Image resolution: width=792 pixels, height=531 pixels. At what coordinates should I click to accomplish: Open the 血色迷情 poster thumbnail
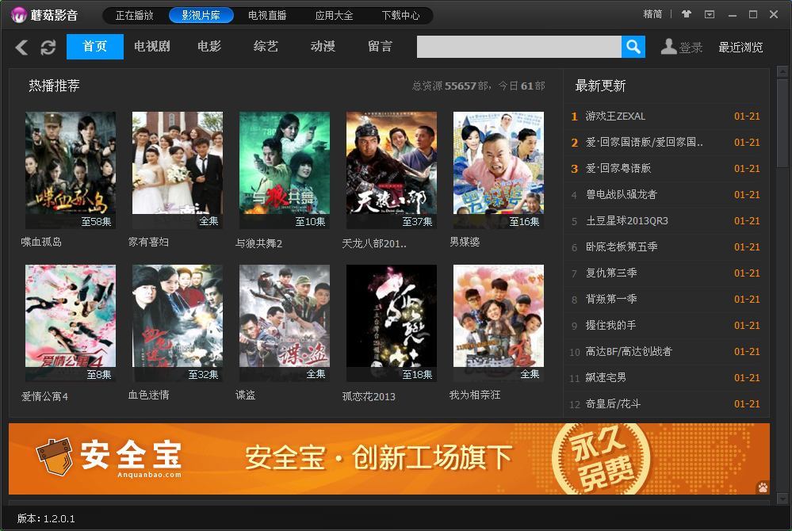point(178,323)
